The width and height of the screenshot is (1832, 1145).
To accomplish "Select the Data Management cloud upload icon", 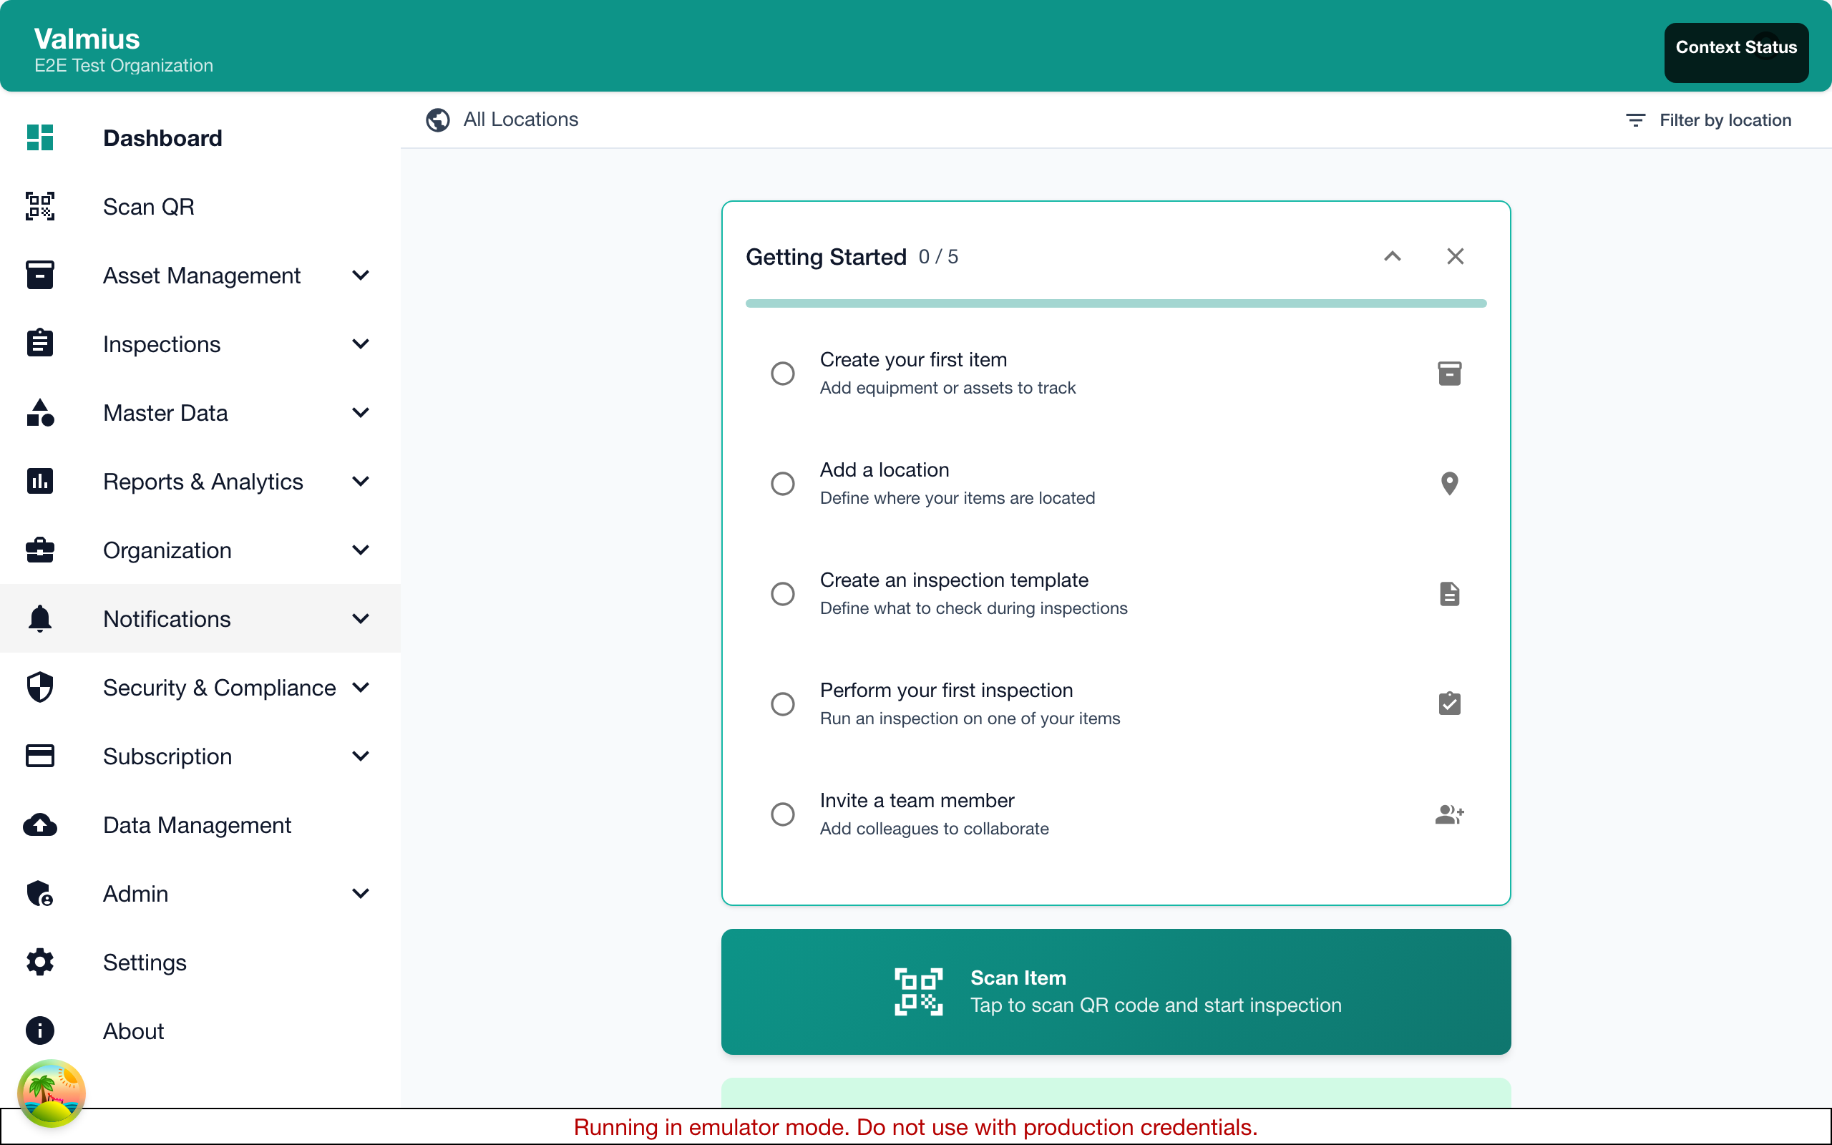I will coord(39,824).
